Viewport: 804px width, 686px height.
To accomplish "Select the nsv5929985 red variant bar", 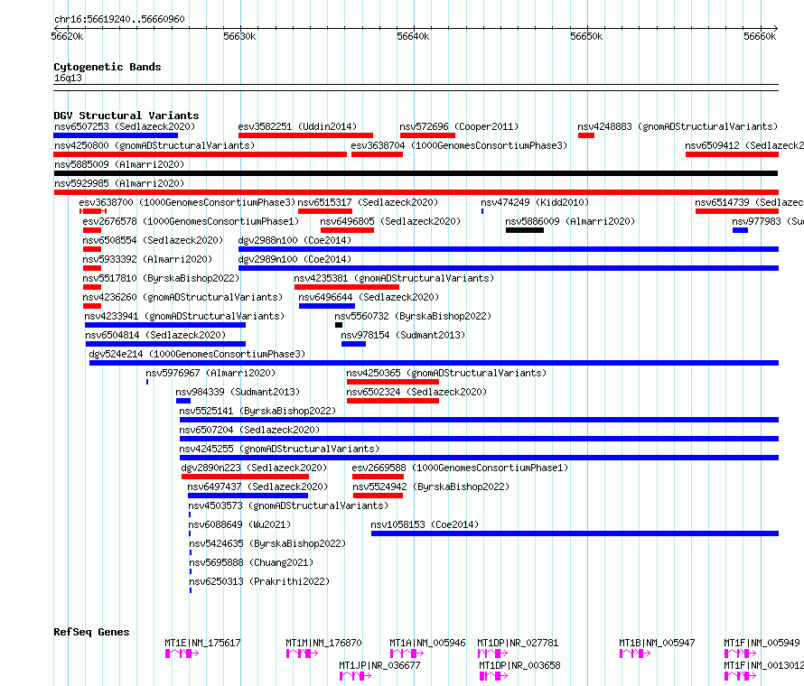I will pyautogui.click(x=416, y=192).
